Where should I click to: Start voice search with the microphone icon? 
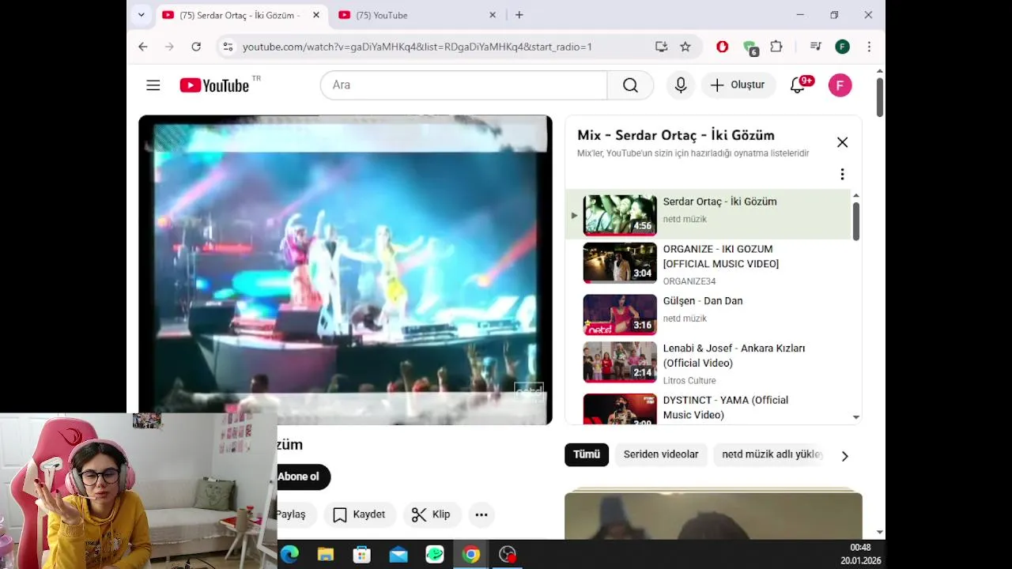[681, 85]
